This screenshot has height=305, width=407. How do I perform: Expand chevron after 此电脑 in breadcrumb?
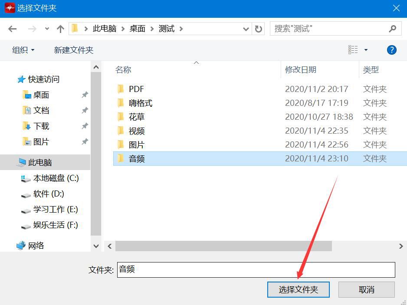point(123,29)
